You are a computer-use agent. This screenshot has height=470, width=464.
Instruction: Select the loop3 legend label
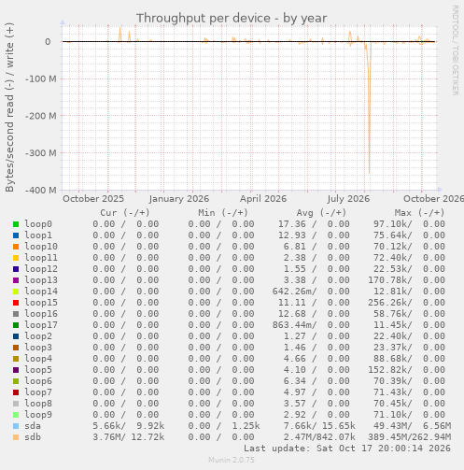(38, 348)
